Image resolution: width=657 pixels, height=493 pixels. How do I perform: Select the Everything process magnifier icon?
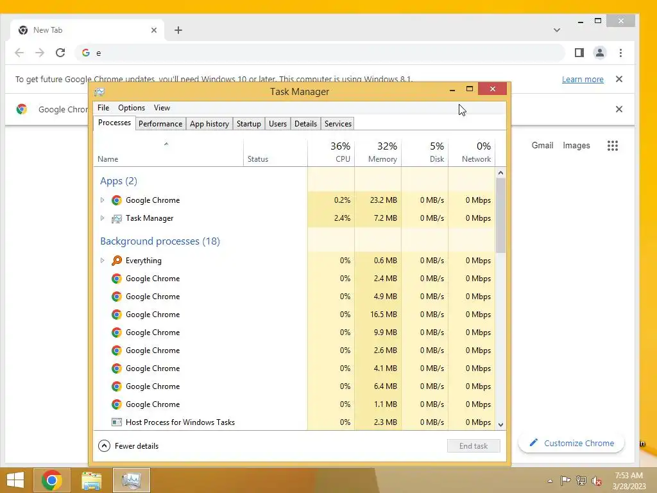point(117,261)
